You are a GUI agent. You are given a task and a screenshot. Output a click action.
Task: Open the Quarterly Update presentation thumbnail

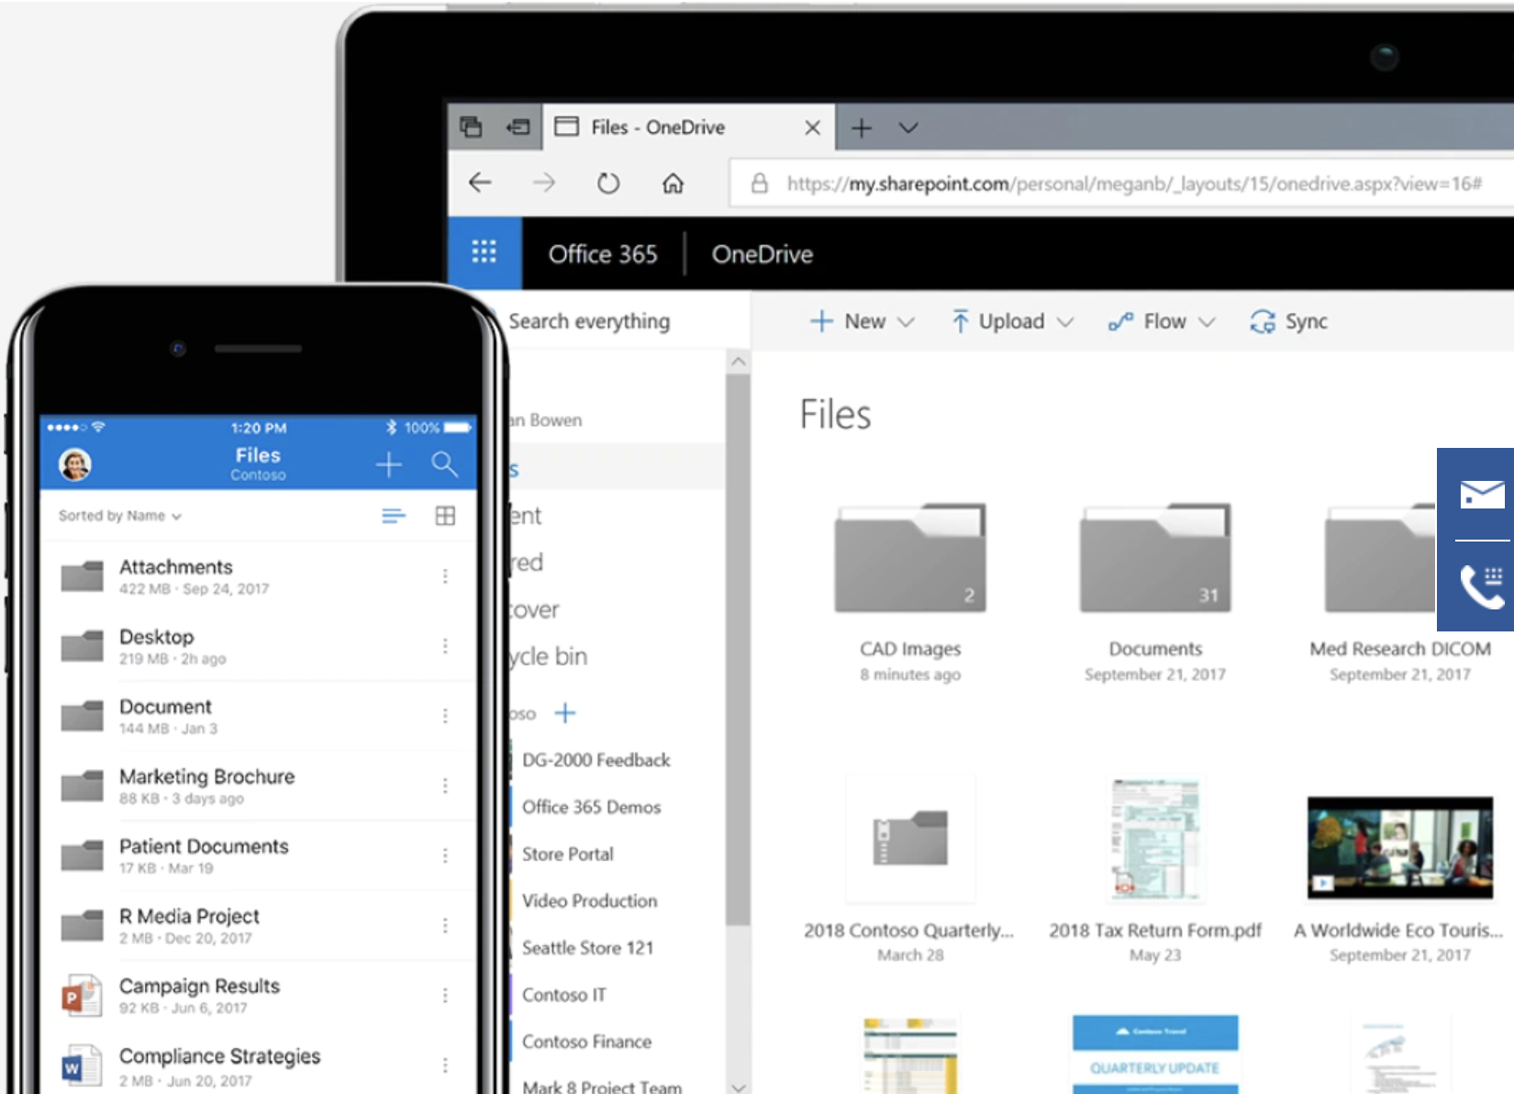point(1155,1054)
